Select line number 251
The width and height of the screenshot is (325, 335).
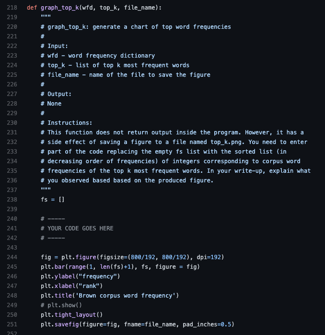[12, 324]
